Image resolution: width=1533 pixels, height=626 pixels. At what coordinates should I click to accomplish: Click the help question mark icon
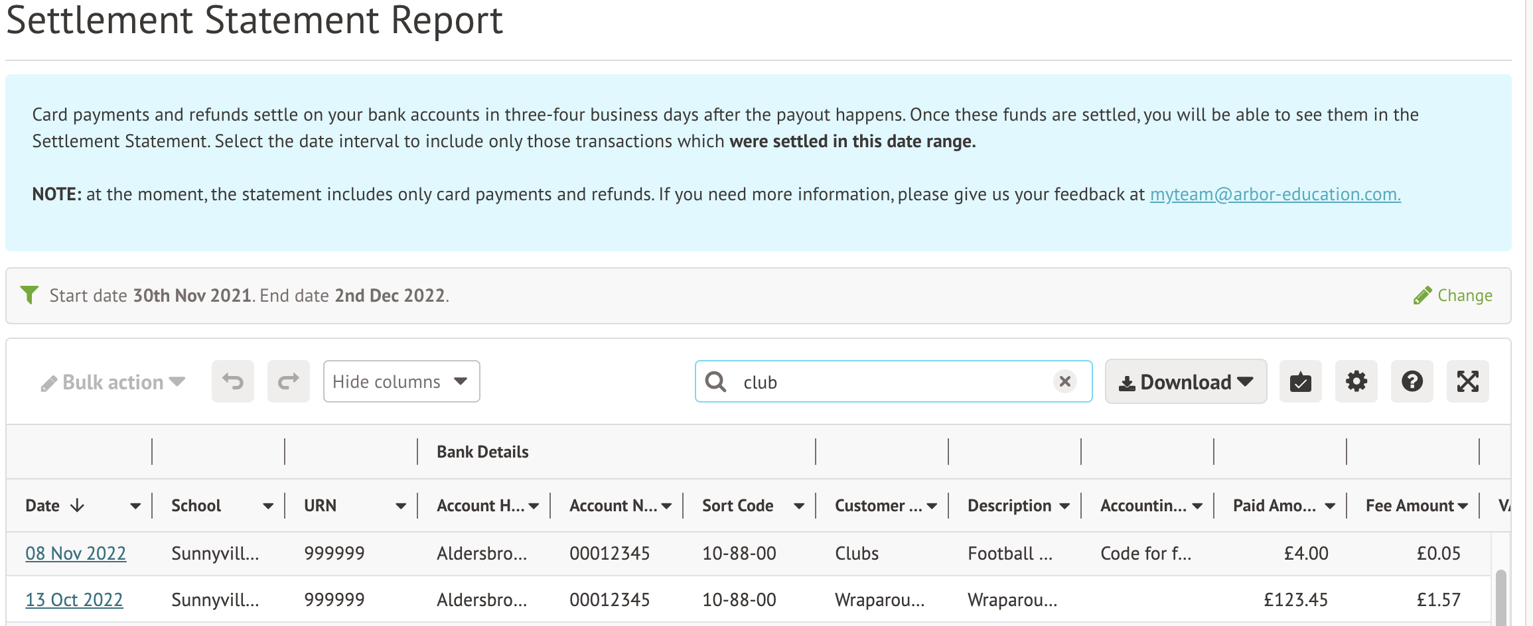(1412, 381)
